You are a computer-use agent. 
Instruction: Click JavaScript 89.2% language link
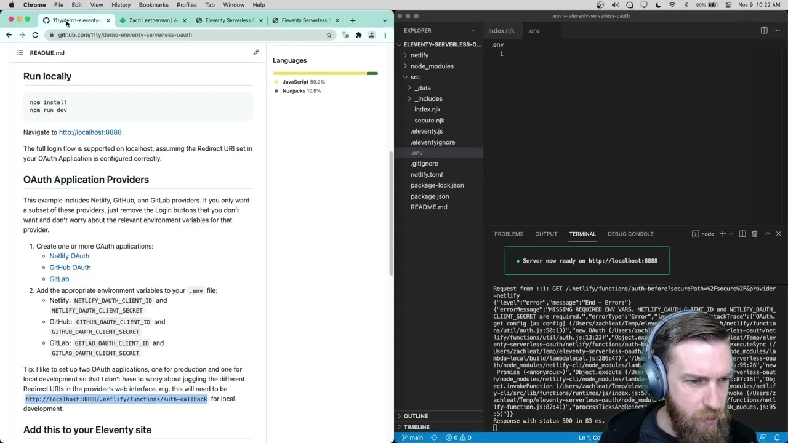click(x=304, y=82)
